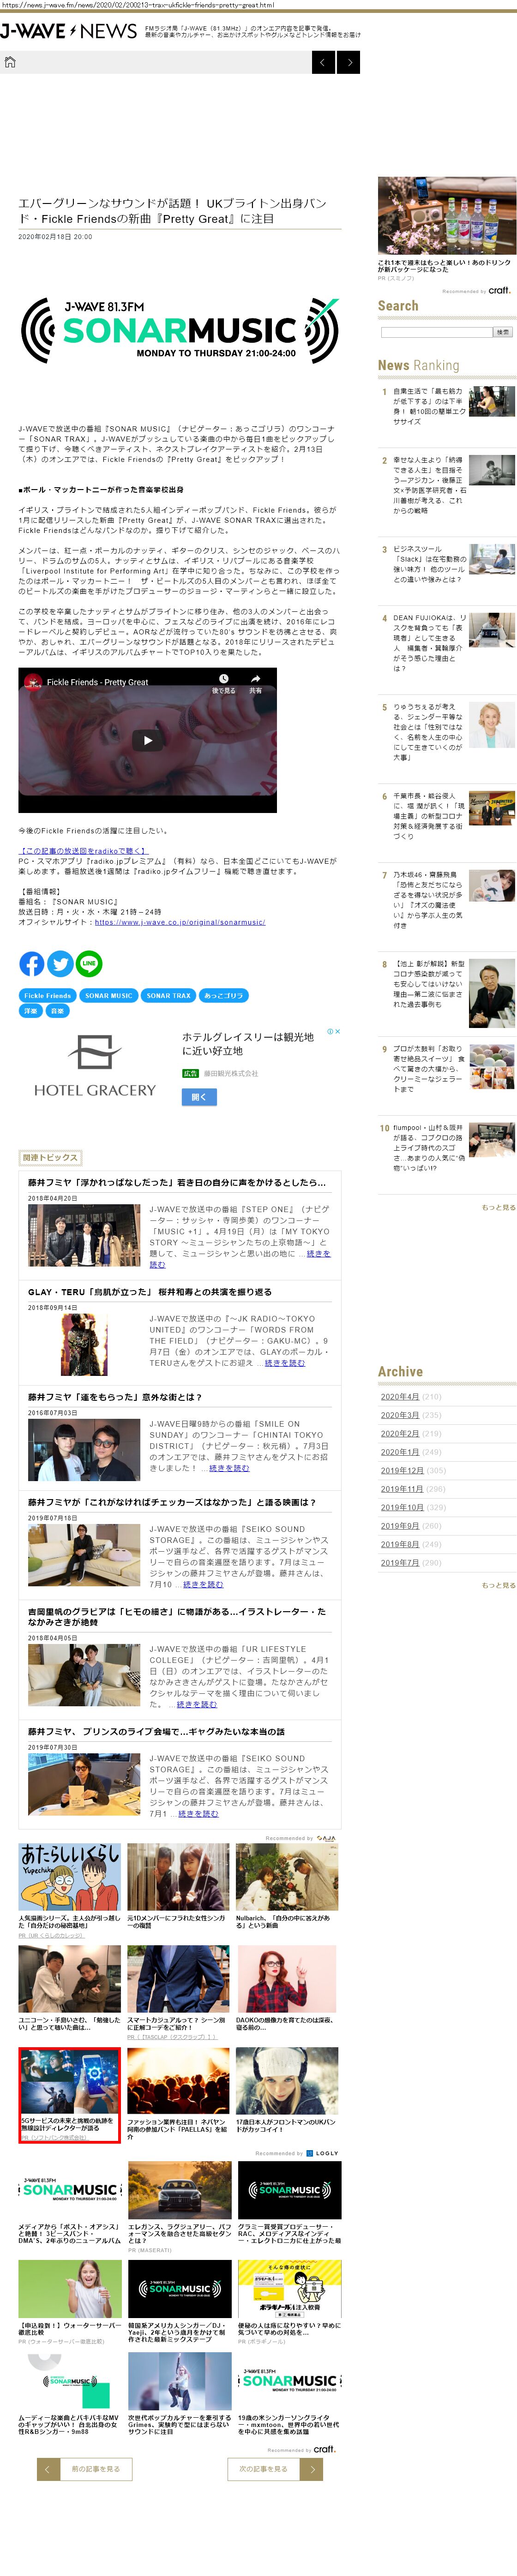Click the J-WAVE NEWS logo

click(69, 31)
